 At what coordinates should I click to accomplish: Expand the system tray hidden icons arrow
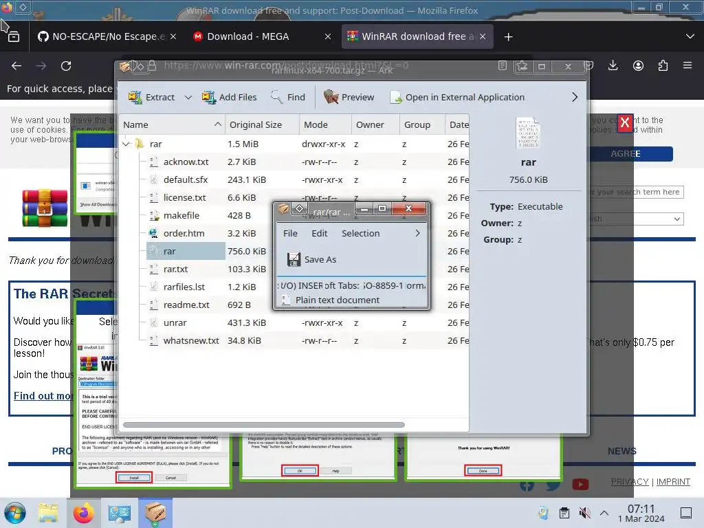[604, 513]
